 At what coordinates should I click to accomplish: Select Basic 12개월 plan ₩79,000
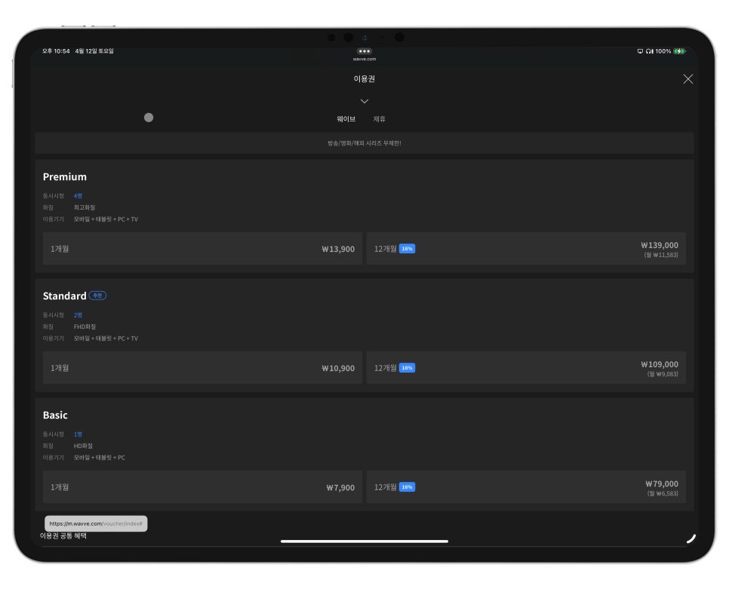526,487
